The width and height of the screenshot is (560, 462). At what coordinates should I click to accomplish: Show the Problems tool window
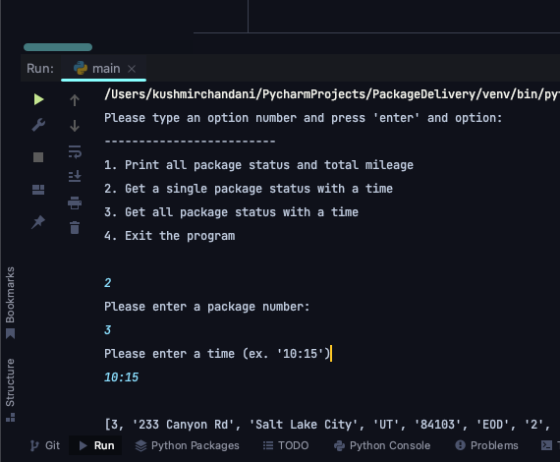pos(486,445)
